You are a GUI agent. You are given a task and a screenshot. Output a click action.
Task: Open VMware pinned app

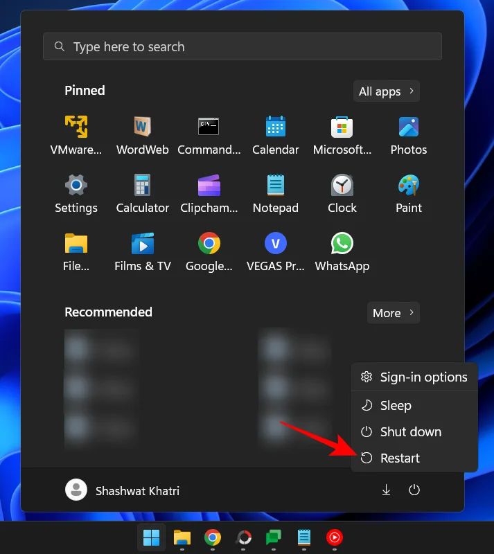coord(76,135)
